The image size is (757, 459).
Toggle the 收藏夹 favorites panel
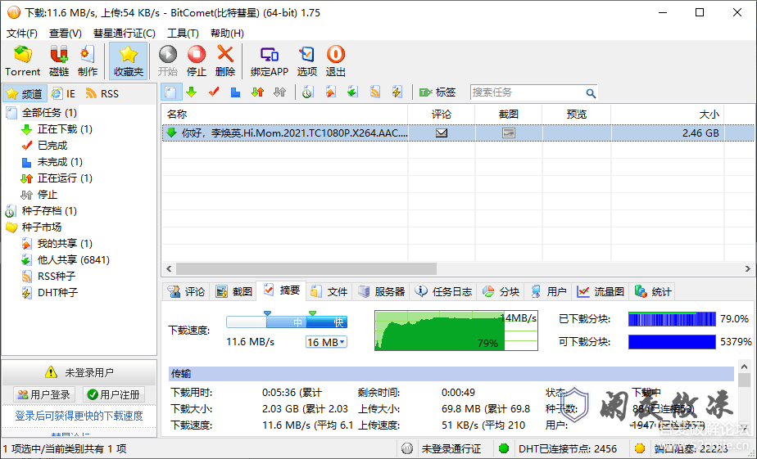[x=129, y=61]
